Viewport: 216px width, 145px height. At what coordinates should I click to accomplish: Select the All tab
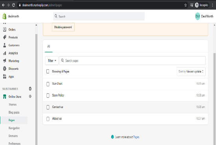[x=49, y=47]
